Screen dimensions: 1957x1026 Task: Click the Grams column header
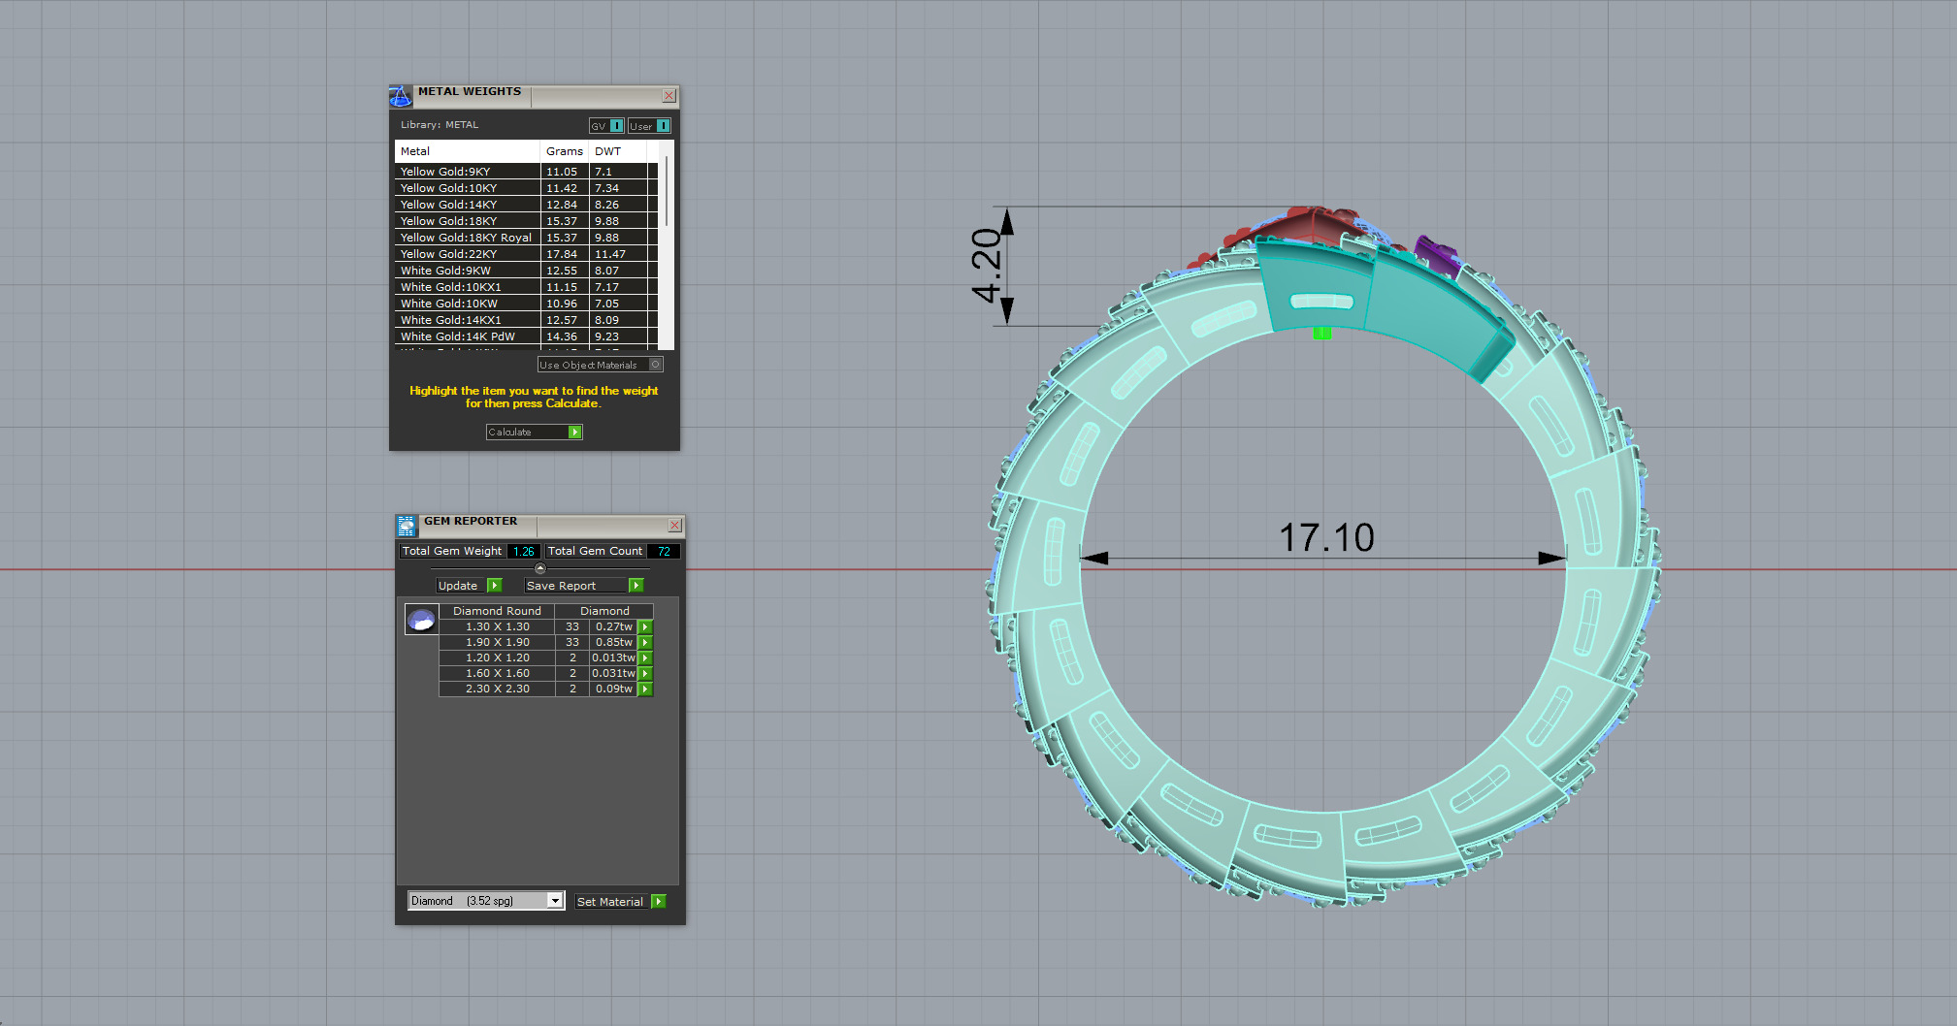pyautogui.click(x=565, y=151)
